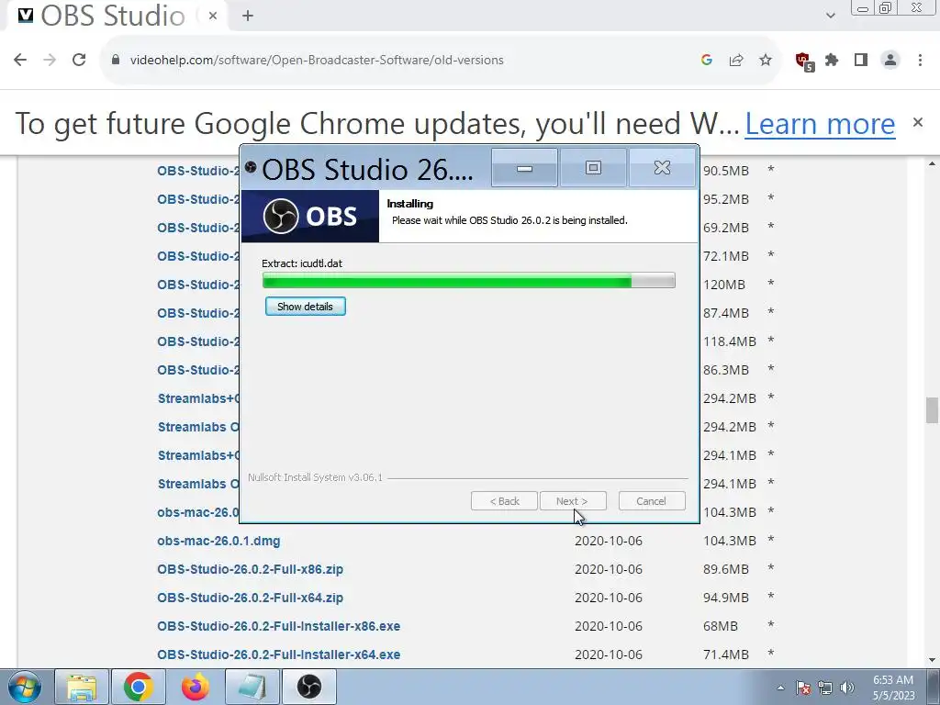
Task: Click the 90.5MB file size
Action: tap(726, 171)
